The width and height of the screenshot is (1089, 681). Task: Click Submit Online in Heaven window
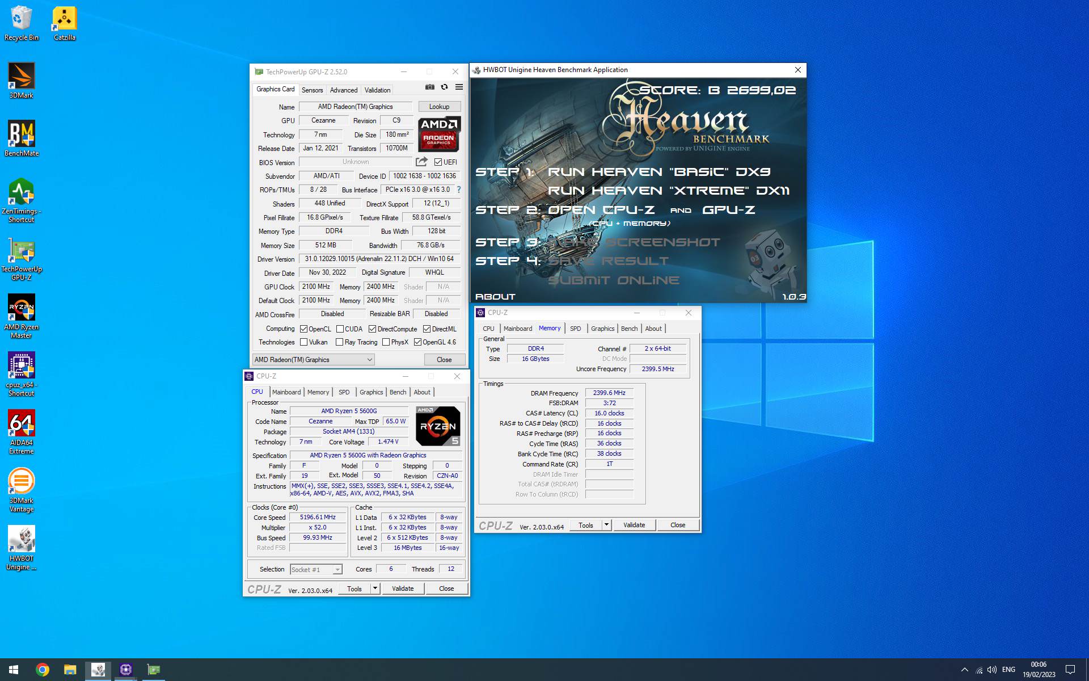[614, 280]
